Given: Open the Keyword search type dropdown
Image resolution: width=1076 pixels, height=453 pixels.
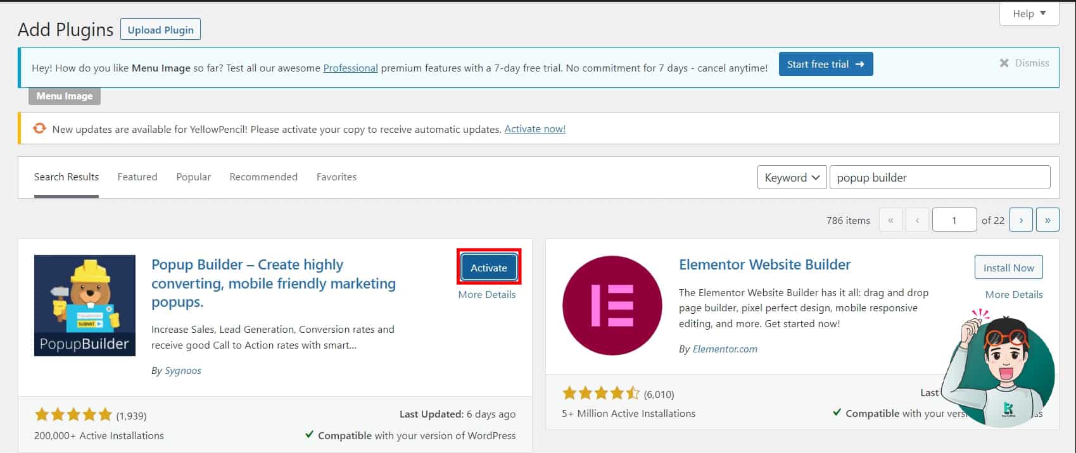Looking at the screenshot, I should pyautogui.click(x=792, y=177).
